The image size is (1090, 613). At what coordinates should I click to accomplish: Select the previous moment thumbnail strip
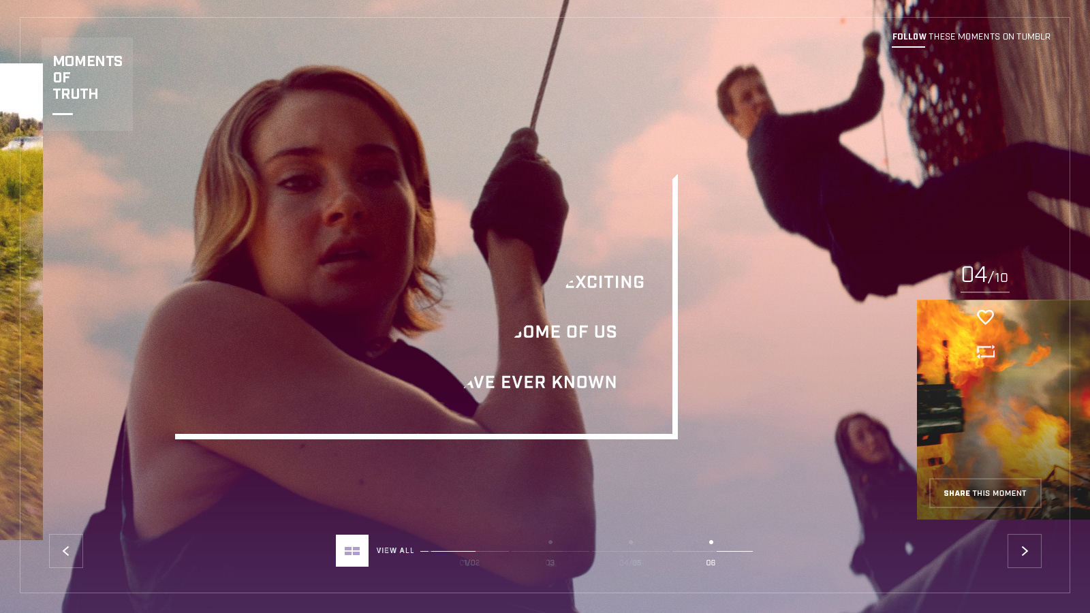pyautogui.click(x=21, y=302)
